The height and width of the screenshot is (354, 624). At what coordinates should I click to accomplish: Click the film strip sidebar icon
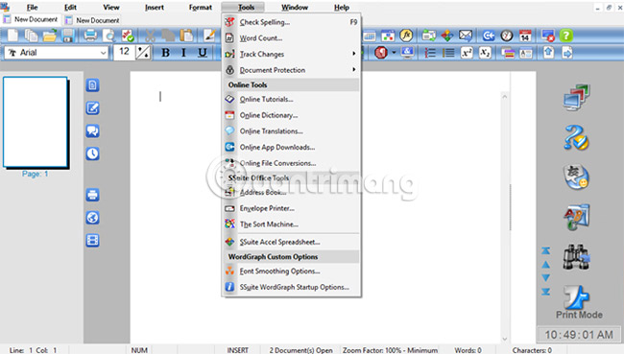tap(92, 240)
